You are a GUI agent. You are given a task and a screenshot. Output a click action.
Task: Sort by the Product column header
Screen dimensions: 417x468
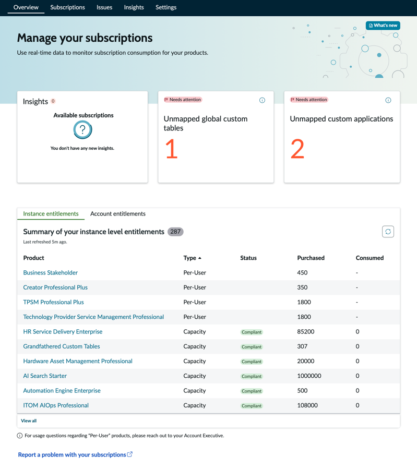(x=33, y=258)
